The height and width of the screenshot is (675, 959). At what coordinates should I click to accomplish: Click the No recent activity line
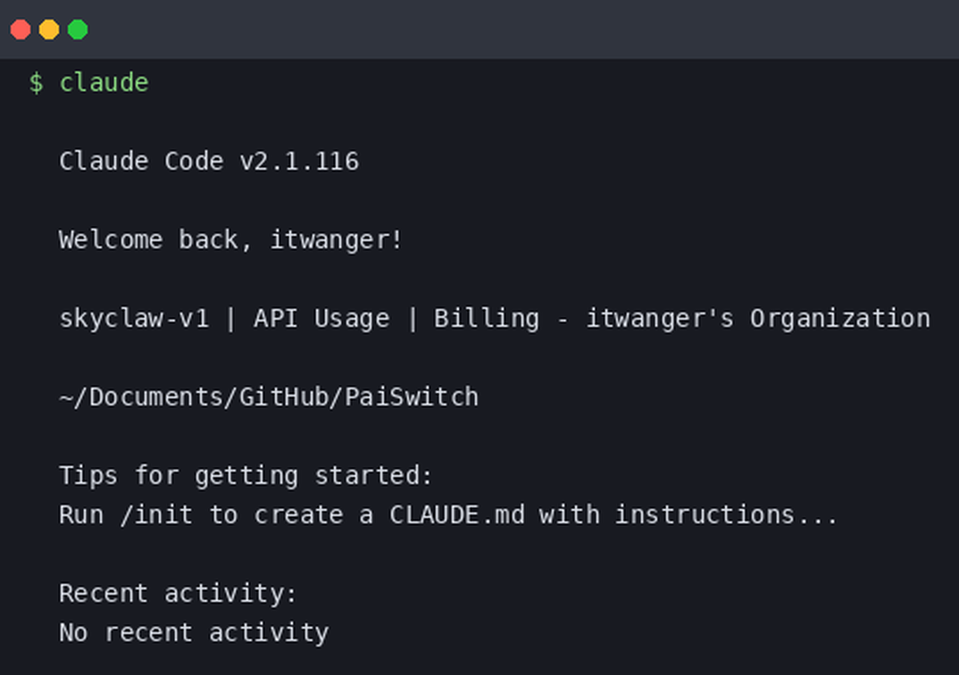(x=194, y=633)
